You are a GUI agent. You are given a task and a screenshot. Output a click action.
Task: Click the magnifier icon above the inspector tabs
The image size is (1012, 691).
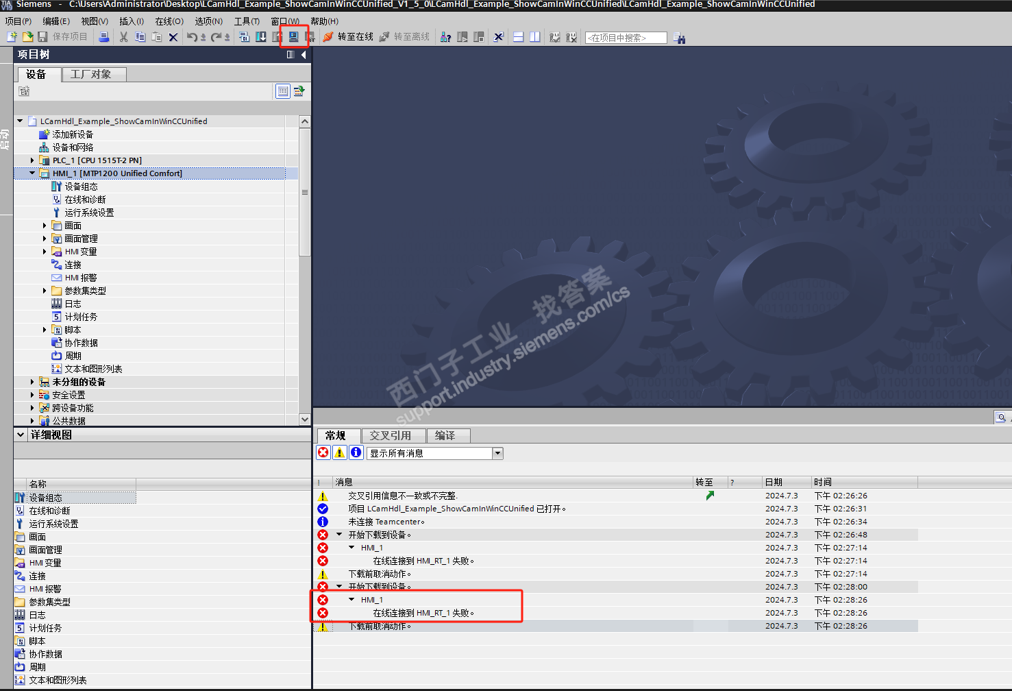(x=1001, y=417)
